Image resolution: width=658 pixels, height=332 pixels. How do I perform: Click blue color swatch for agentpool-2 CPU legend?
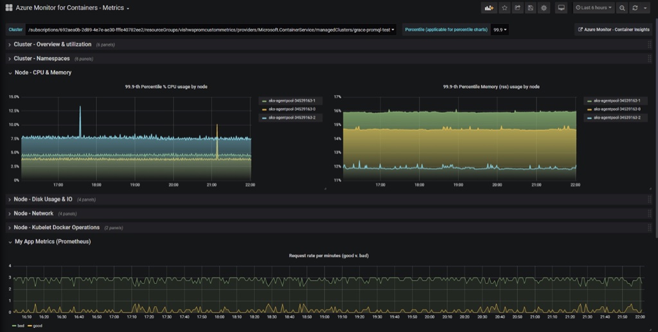[264, 118]
